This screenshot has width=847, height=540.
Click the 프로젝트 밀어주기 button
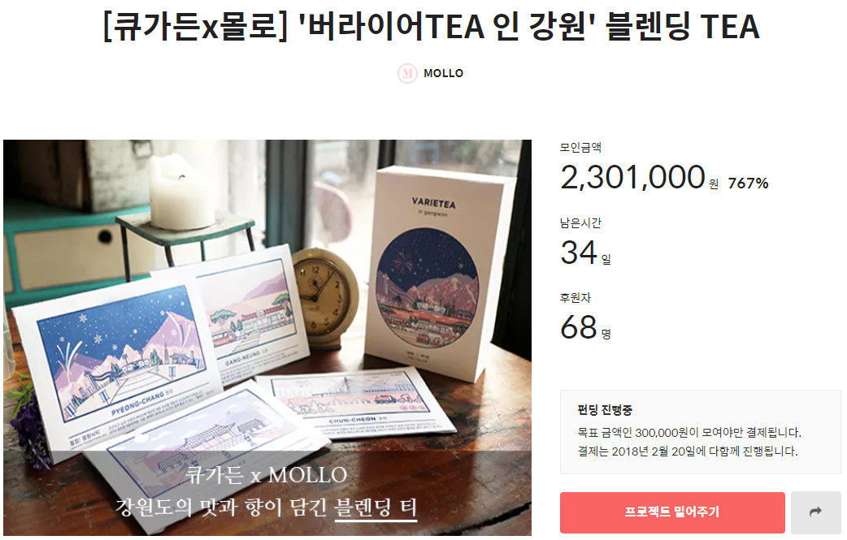coord(672,512)
